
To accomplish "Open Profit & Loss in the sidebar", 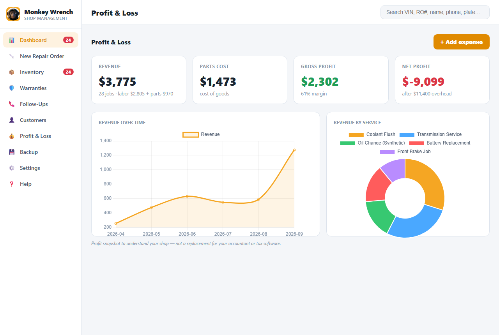I will click(41, 136).
